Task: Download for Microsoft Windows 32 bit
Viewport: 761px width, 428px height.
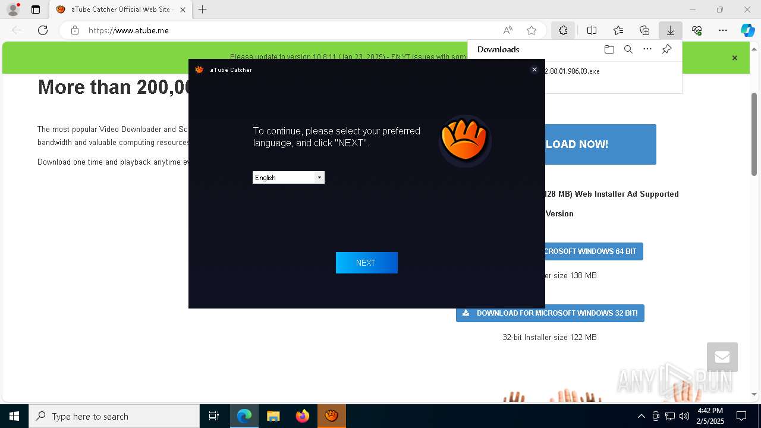Action: pyautogui.click(x=550, y=313)
